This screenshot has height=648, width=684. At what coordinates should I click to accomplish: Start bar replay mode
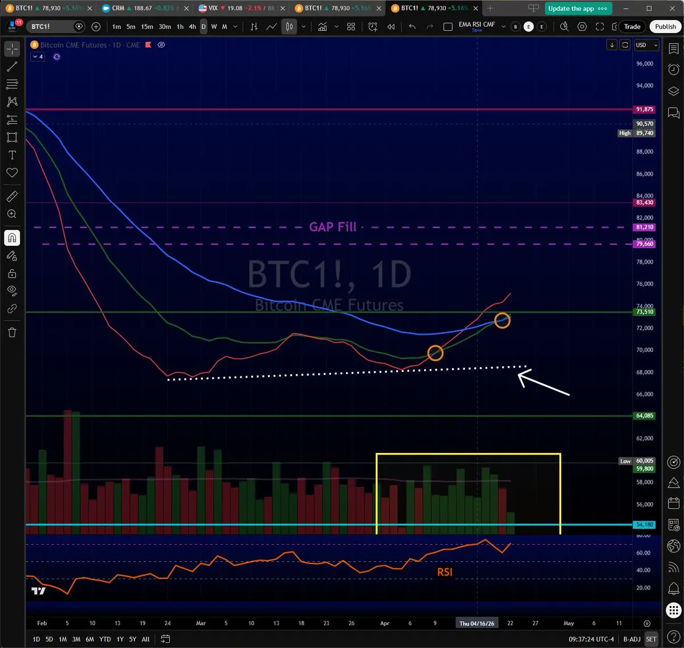(x=391, y=27)
